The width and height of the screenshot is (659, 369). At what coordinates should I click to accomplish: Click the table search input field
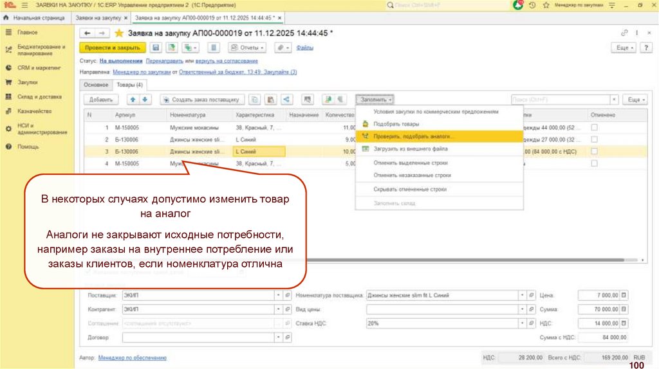[559, 100]
